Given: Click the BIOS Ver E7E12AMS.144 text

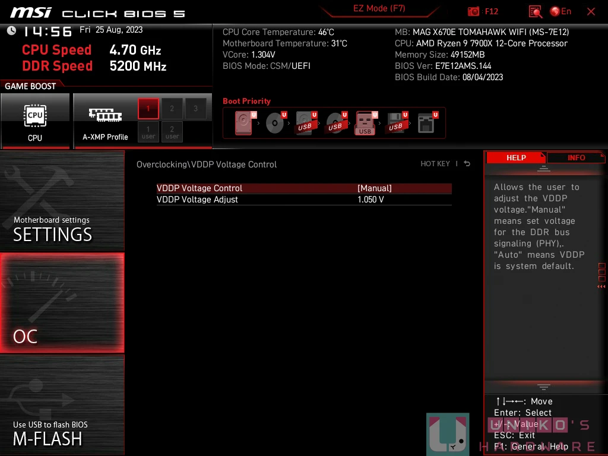Looking at the screenshot, I should click(443, 66).
